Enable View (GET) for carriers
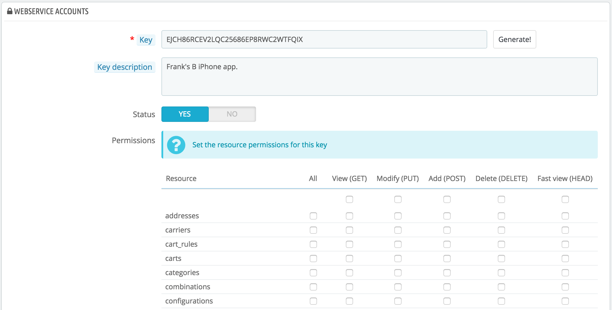Image resolution: width=612 pixels, height=310 pixels. [349, 230]
